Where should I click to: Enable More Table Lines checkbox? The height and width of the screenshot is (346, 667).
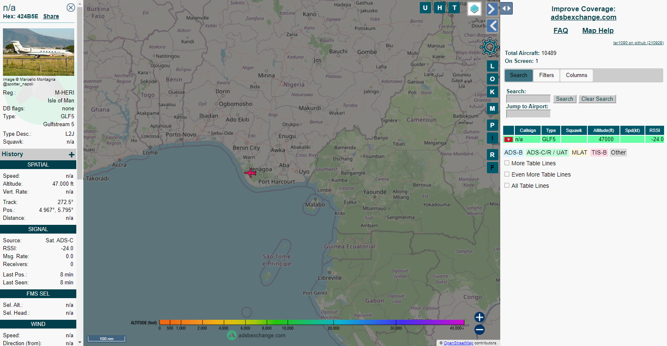(507, 163)
